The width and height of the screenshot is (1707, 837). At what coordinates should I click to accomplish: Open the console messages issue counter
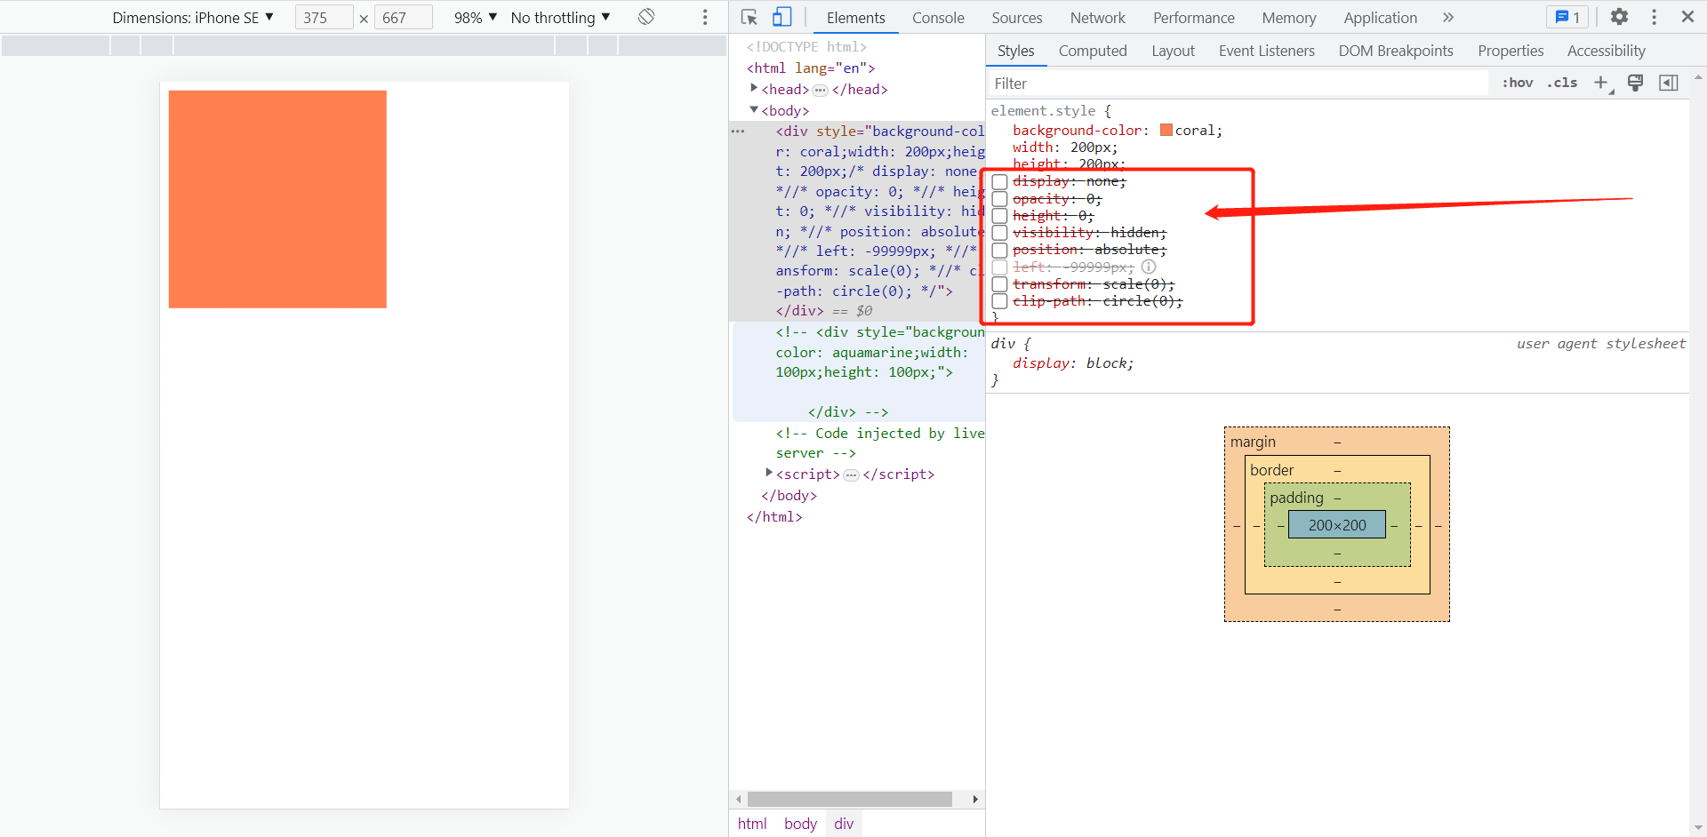(1567, 17)
